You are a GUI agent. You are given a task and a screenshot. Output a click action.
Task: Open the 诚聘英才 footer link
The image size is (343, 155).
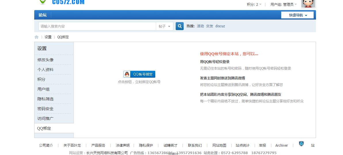click(x=170, y=146)
